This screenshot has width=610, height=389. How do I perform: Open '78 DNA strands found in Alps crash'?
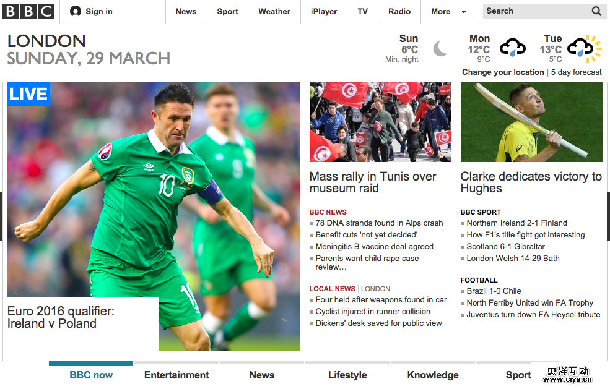pos(379,223)
